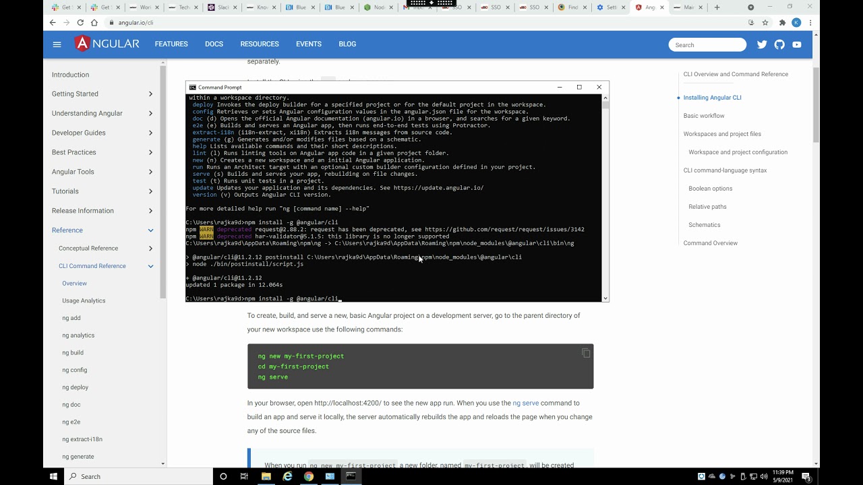Click the Windows taskbar search box
863x485 pixels.
tap(139, 476)
